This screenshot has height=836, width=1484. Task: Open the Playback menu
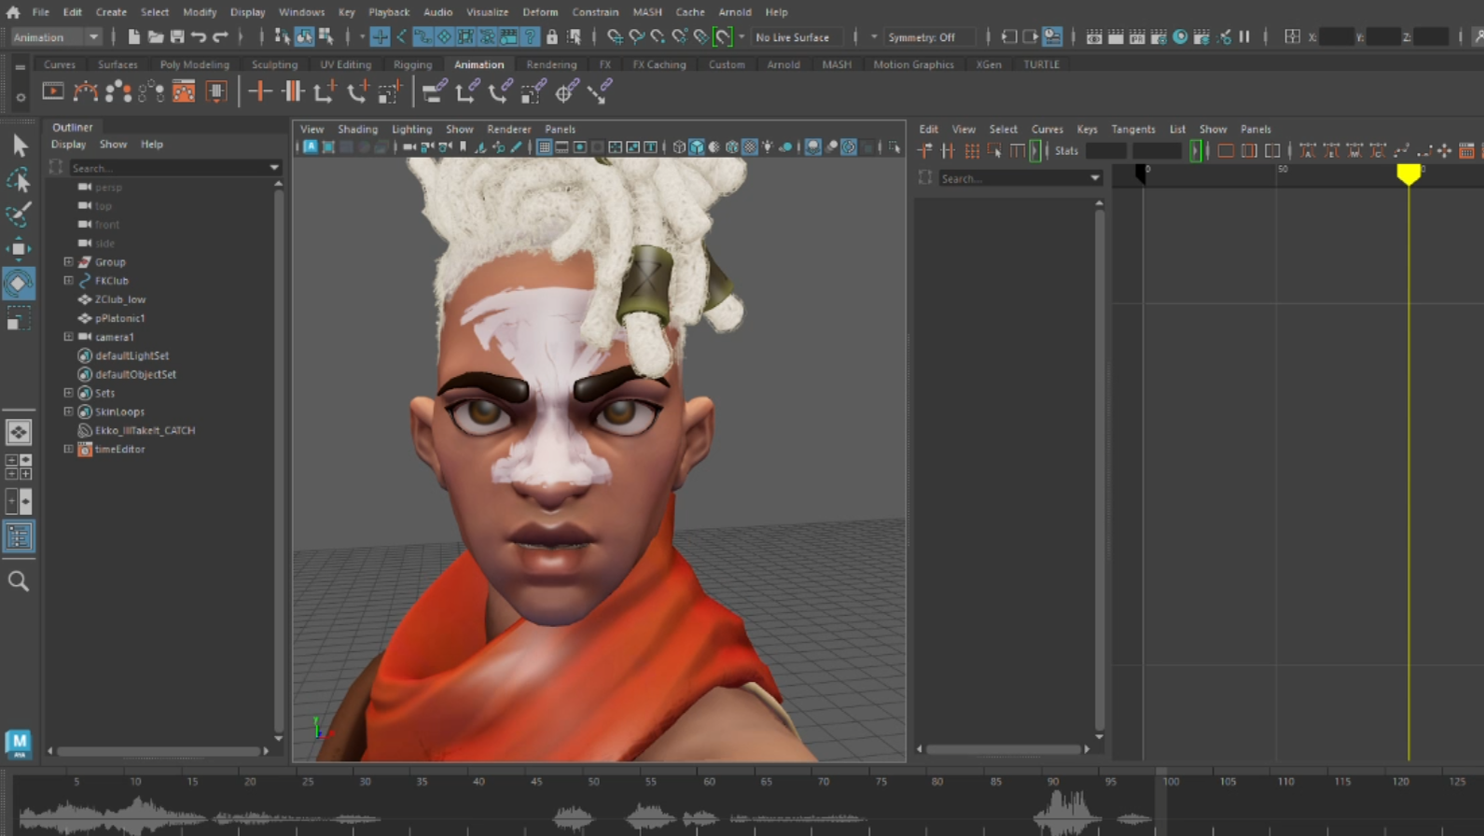(x=389, y=12)
